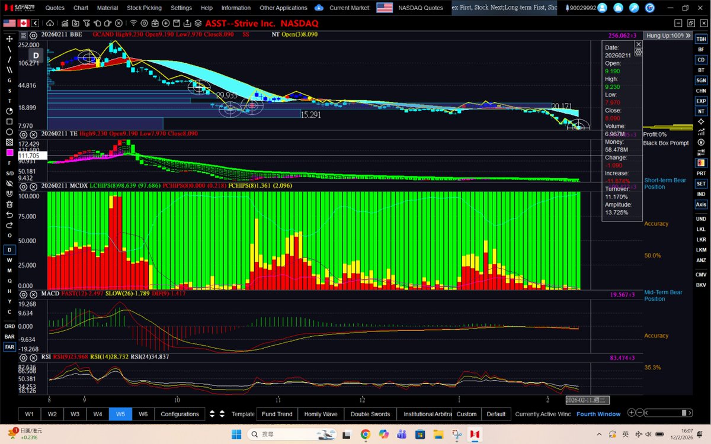
Task: Switch to the Canada market flag
Action: [24, 23]
